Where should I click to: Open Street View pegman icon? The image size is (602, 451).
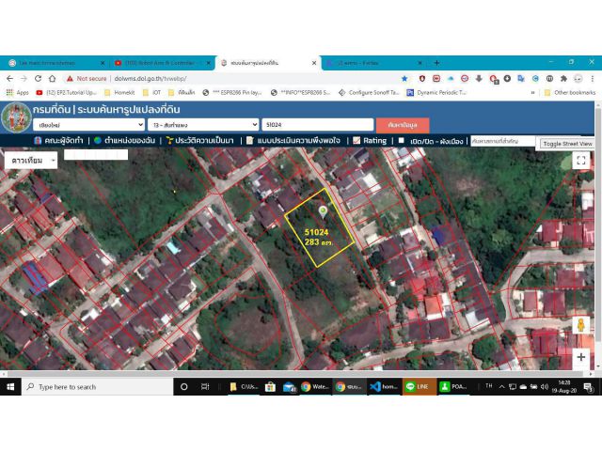[x=580, y=326]
